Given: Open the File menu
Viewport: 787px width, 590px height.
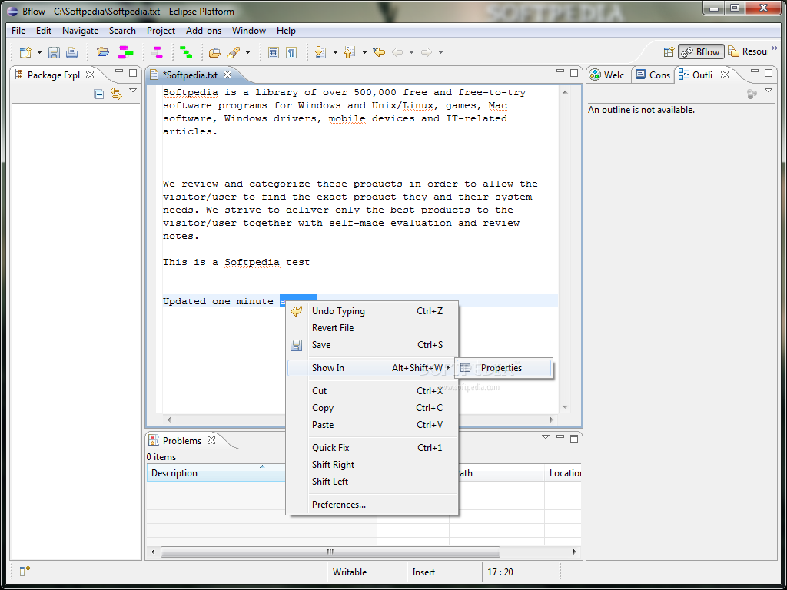Looking at the screenshot, I should pyautogui.click(x=18, y=31).
